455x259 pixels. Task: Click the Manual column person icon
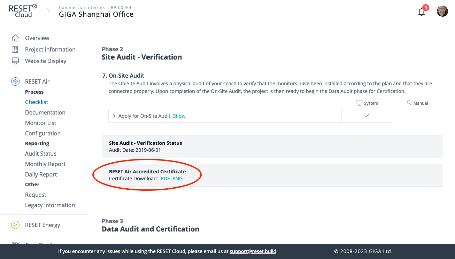point(409,103)
